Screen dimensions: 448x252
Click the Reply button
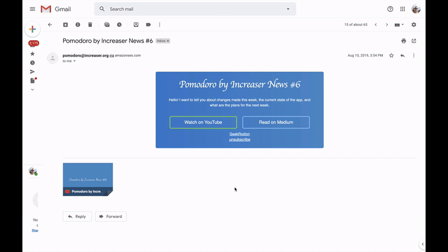[77, 216]
